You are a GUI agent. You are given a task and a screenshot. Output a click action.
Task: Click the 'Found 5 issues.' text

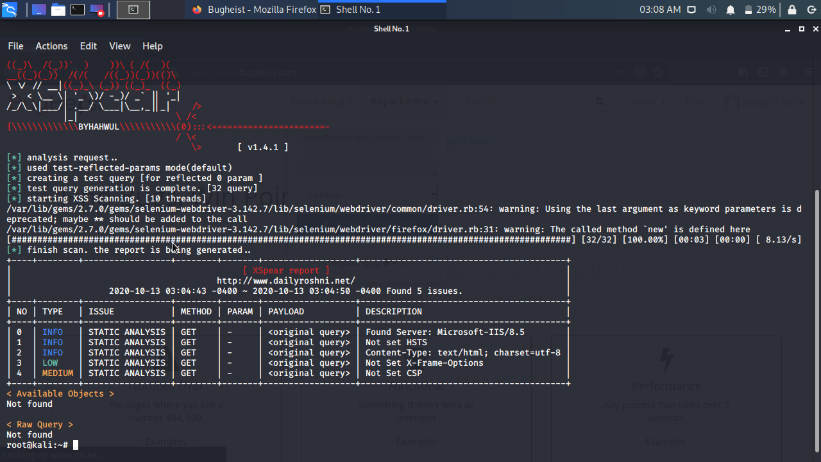pyautogui.click(x=425, y=291)
